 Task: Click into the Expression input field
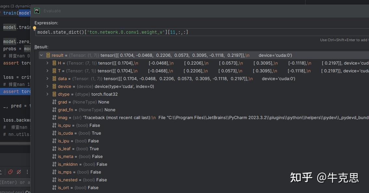pos(195,32)
